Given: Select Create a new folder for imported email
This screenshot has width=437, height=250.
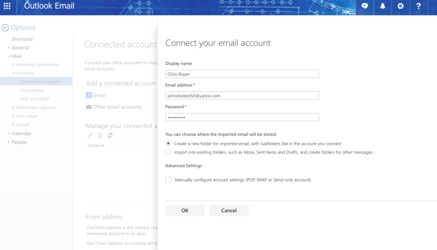Looking at the screenshot, I should point(168,144).
